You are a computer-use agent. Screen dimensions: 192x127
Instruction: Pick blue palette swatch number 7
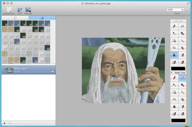tap(47, 23)
